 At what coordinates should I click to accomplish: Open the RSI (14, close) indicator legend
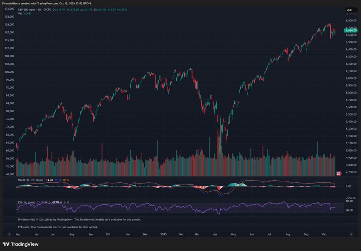point(26,202)
